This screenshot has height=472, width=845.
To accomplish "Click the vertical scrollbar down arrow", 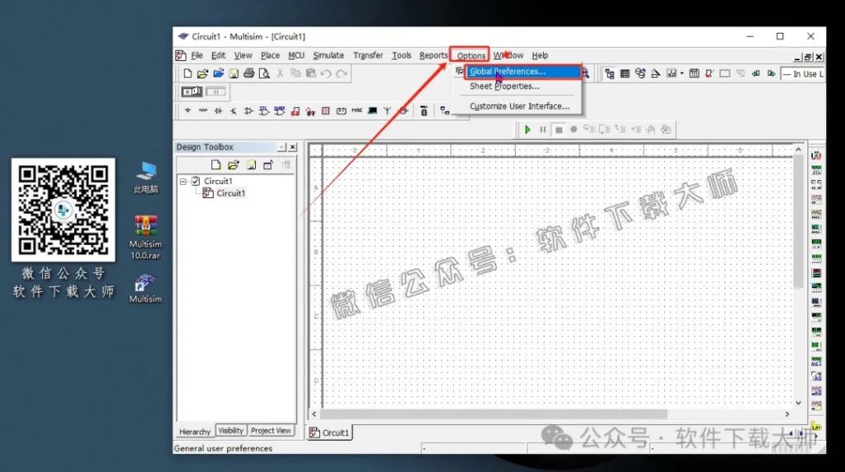I will coord(798,403).
